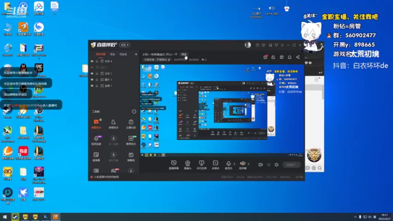Open the microphone device dropdown arrow
The image size is (393, 221).
coord(234,164)
